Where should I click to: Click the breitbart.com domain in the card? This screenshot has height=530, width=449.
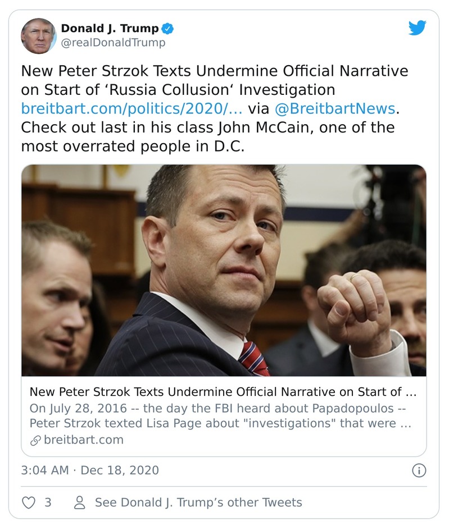83,440
